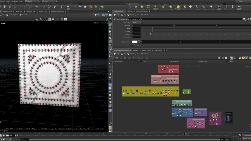Image resolution: width=251 pixels, height=141 pixels.
Task: Select the Torus shelf tool
Action: coord(10,7)
